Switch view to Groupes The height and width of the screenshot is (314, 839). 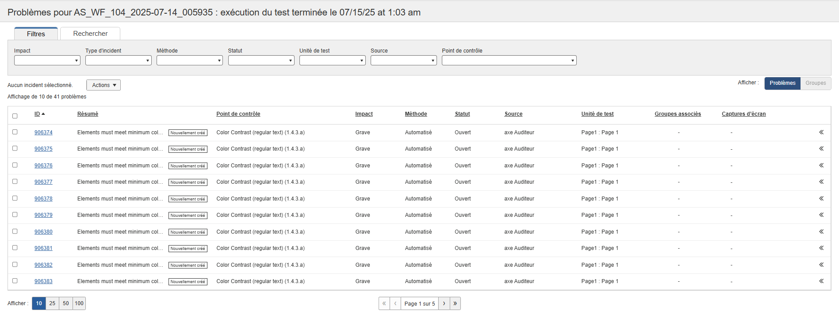click(815, 83)
